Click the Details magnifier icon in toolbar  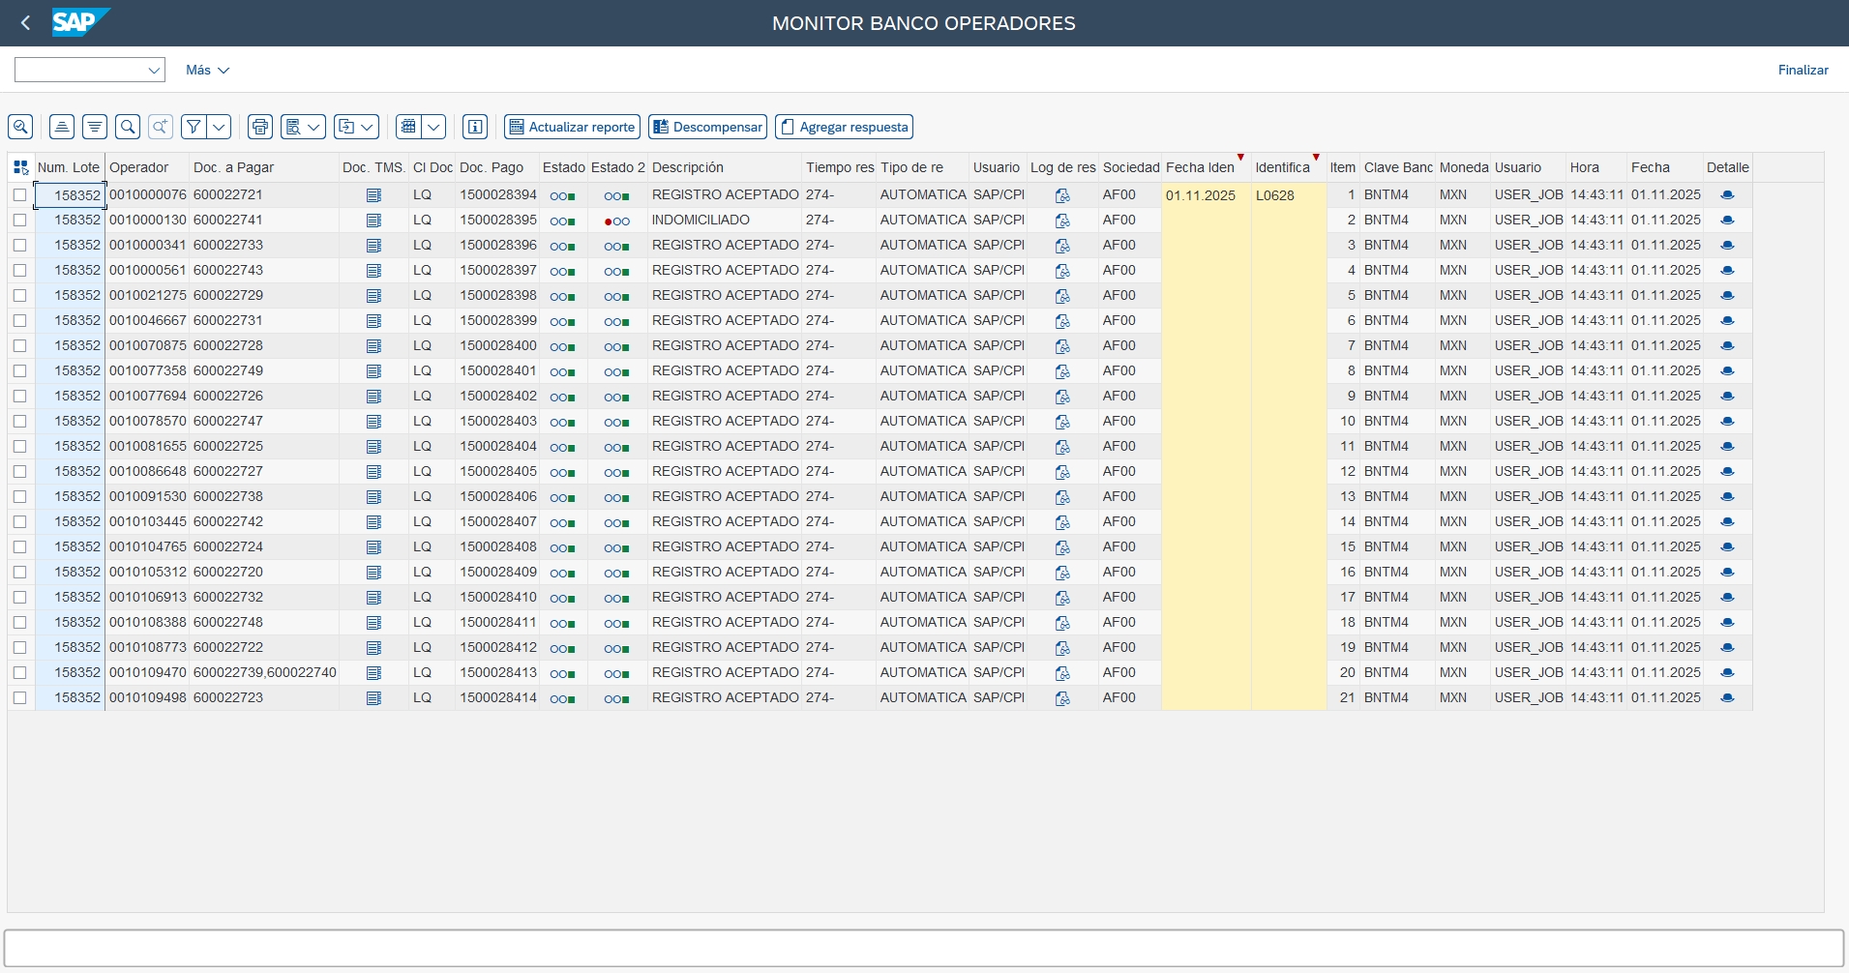point(20,127)
